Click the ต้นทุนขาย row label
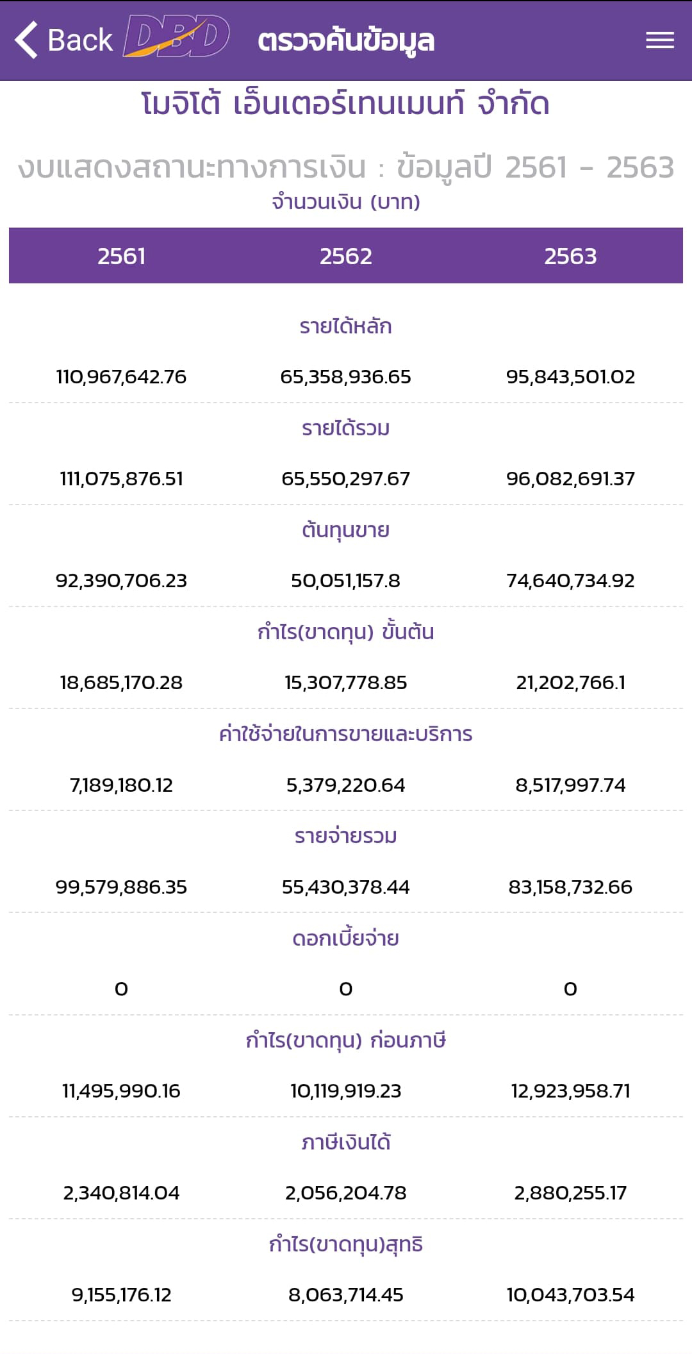 click(x=346, y=530)
